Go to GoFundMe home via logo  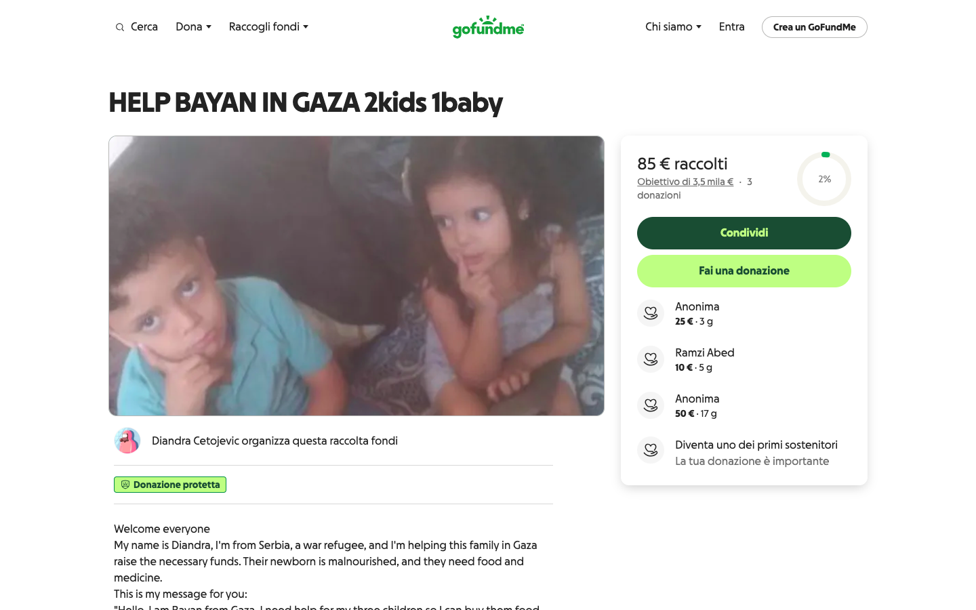pos(488,27)
